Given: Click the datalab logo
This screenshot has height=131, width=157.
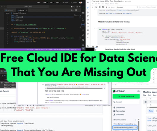Looking at the screenshot, I should (119, 91).
